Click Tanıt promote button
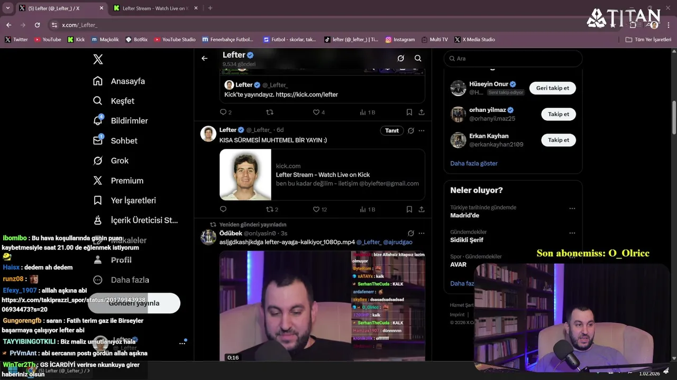The height and width of the screenshot is (380, 677). [x=392, y=130]
